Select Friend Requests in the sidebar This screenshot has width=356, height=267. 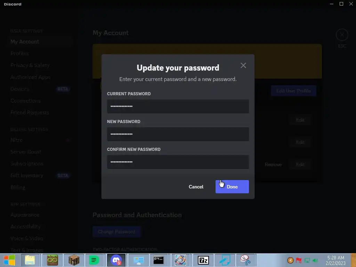click(39, 112)
